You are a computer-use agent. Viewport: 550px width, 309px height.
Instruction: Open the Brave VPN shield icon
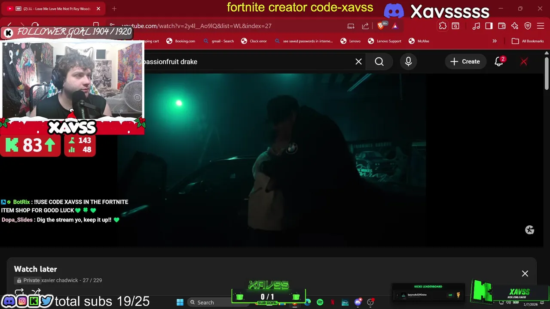click(x=528, y=26)
